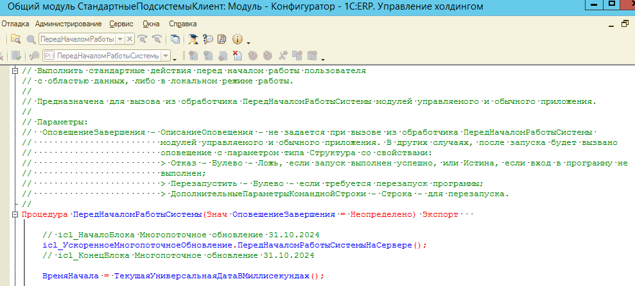
Task: Click the comment line icl_КонецБлока
Action: point(178,255)
